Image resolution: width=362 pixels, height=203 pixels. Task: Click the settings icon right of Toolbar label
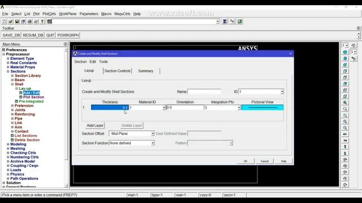pos(358,28)
